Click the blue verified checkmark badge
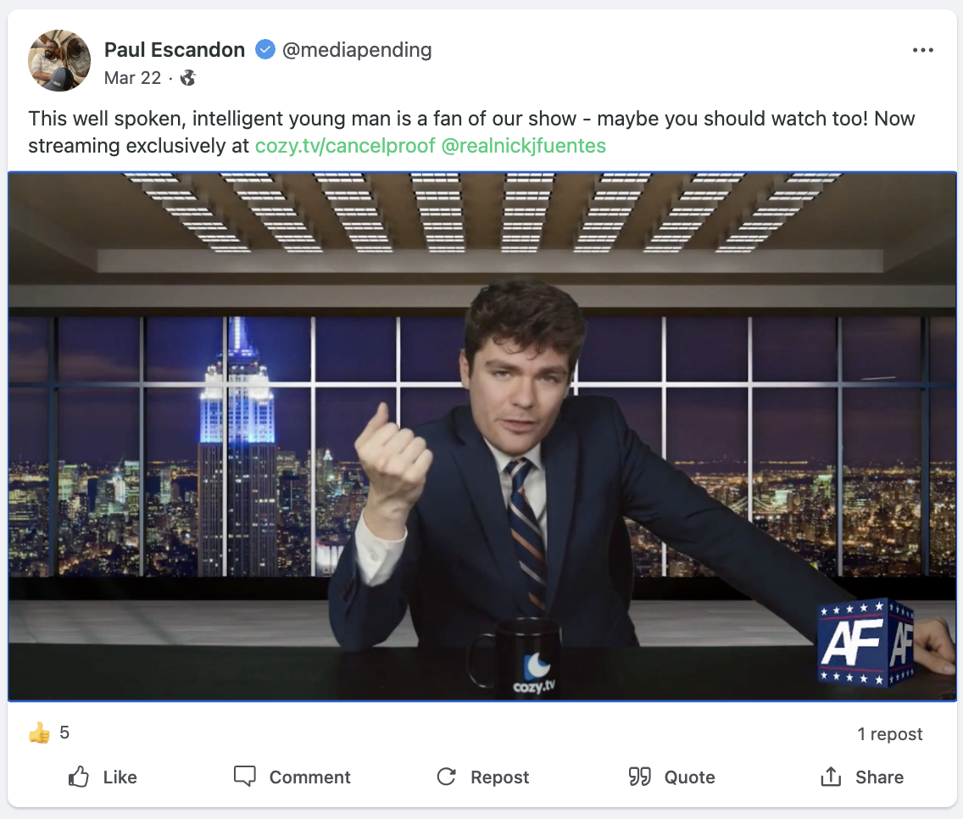 coord(264,49)
